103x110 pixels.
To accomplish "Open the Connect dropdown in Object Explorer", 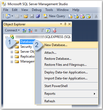I will [x=12, y=30].
